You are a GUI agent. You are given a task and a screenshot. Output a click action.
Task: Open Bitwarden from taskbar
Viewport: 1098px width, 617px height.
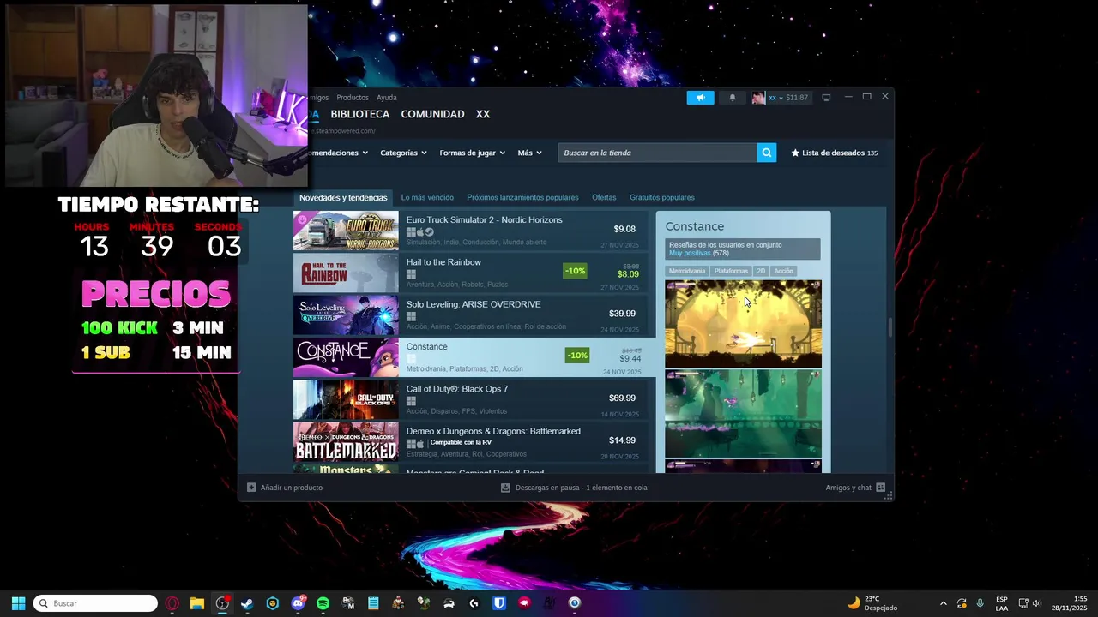tap(498, 603)
